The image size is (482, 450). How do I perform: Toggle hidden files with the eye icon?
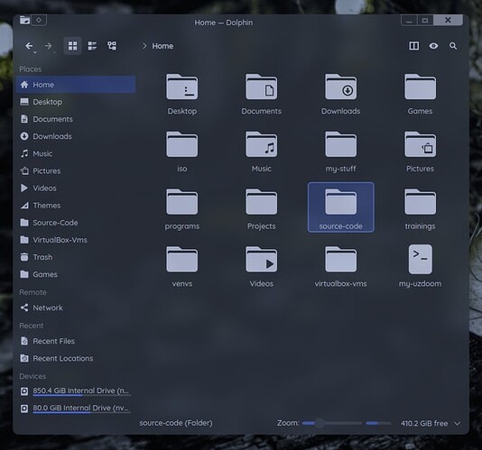pyautogui.click(x=433, y=46)
